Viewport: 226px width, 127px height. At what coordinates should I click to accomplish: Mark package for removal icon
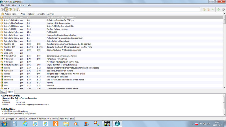coord(208,10)
